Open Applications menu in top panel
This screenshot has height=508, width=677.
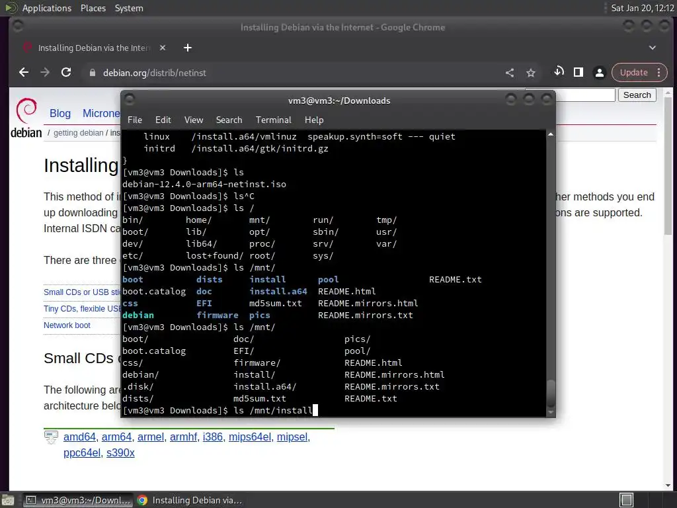click(47, 8)
